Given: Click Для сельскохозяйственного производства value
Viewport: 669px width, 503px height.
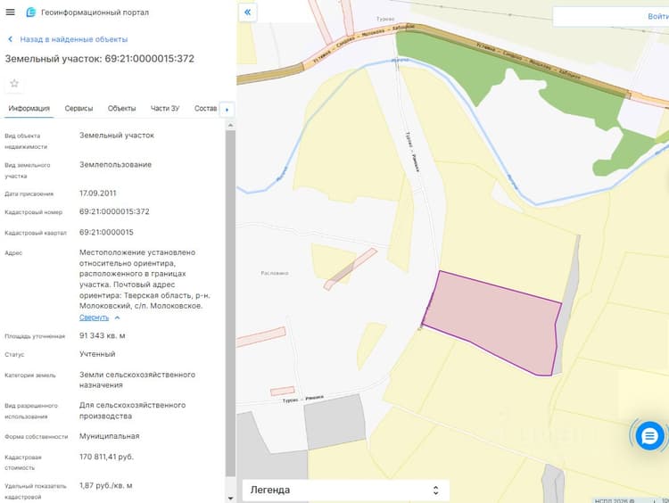Looking at the screenshot, I should (x=132, y=410).
